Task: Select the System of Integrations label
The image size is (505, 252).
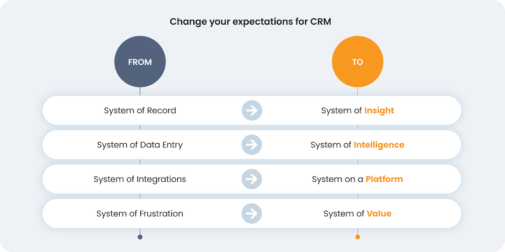Action: point(140,179)
